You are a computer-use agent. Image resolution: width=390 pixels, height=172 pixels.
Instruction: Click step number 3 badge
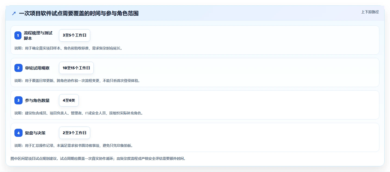click(x=18, y=100)
